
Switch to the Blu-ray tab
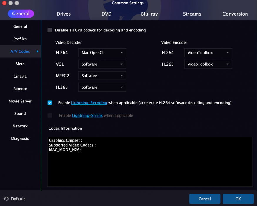(x=149, y=14)
